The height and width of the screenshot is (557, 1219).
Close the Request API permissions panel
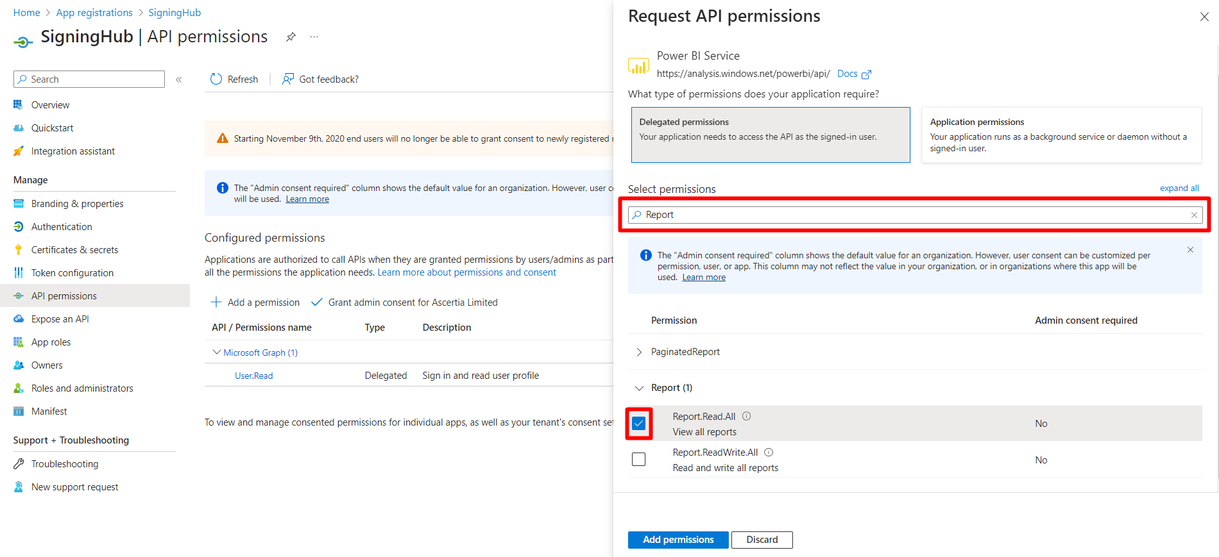coord(1204,17)
